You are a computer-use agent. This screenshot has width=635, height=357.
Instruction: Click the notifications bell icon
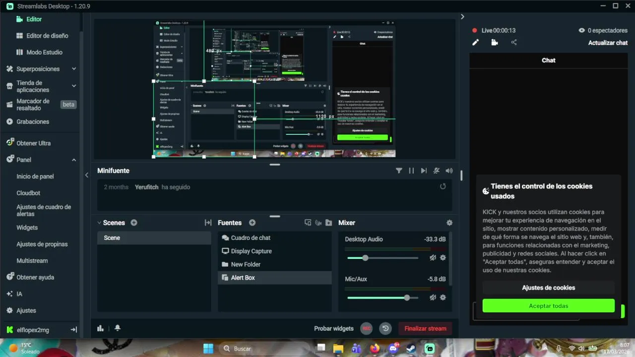[x=118, y=328]
